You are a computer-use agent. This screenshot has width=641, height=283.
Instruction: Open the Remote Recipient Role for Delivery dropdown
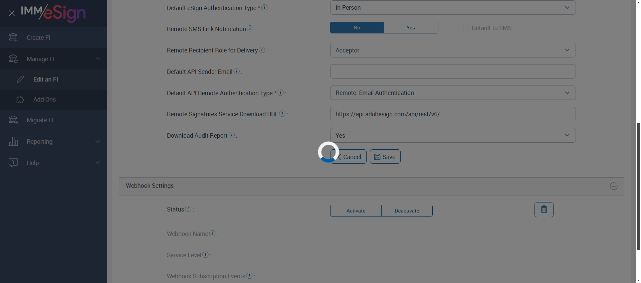[x=452, y=50]
